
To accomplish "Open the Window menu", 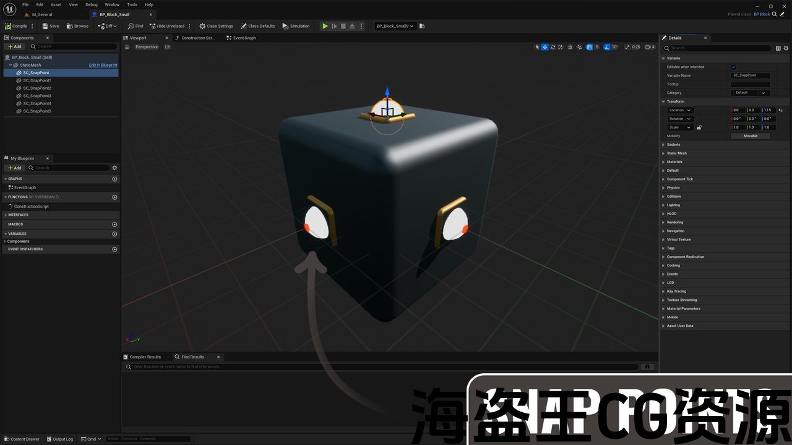I will 112,4.
